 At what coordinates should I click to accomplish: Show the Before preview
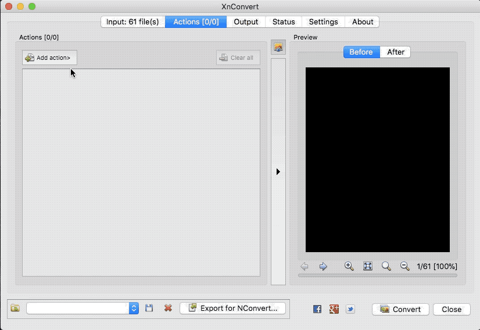tap(361, 52)
